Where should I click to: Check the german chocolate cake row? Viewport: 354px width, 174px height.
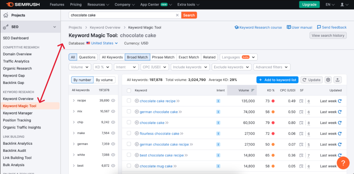pos(129,111)
